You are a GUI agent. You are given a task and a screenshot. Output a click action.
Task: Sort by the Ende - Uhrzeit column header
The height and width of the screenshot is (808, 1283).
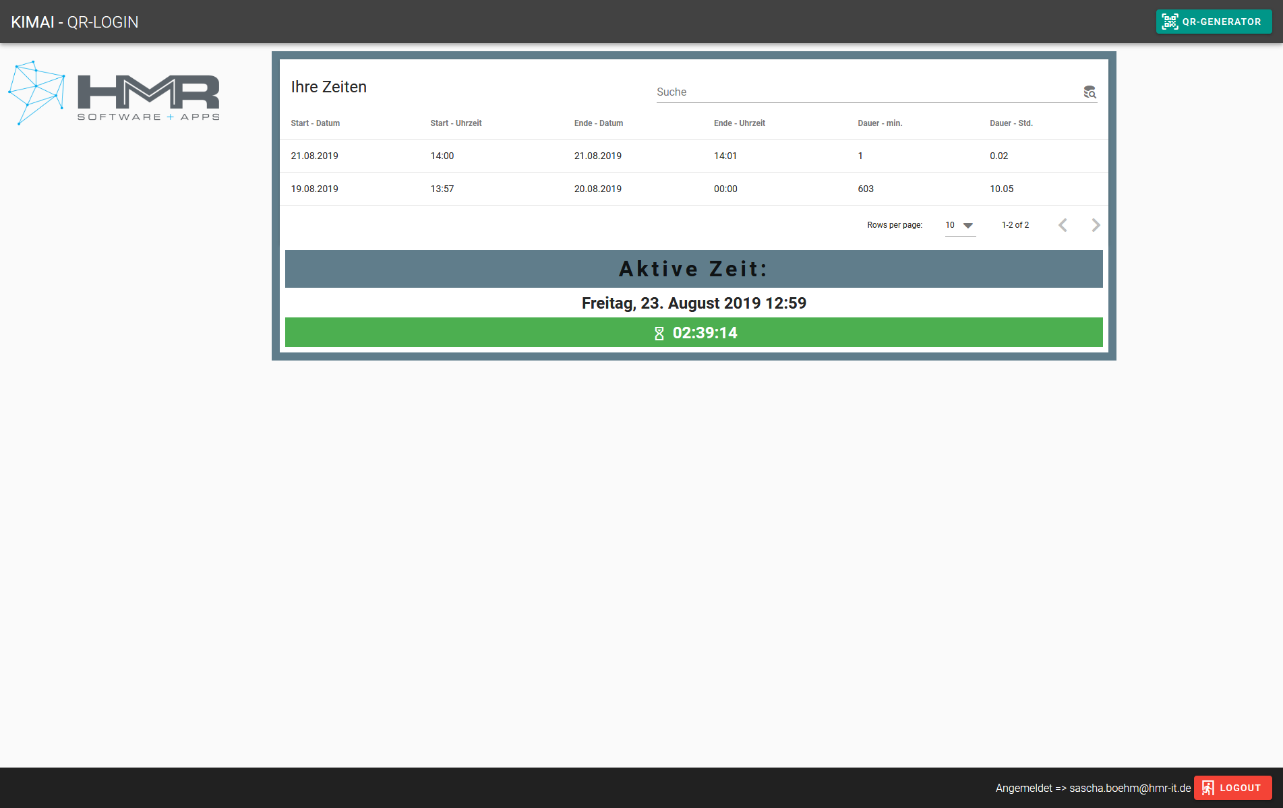tap(739, 123)
